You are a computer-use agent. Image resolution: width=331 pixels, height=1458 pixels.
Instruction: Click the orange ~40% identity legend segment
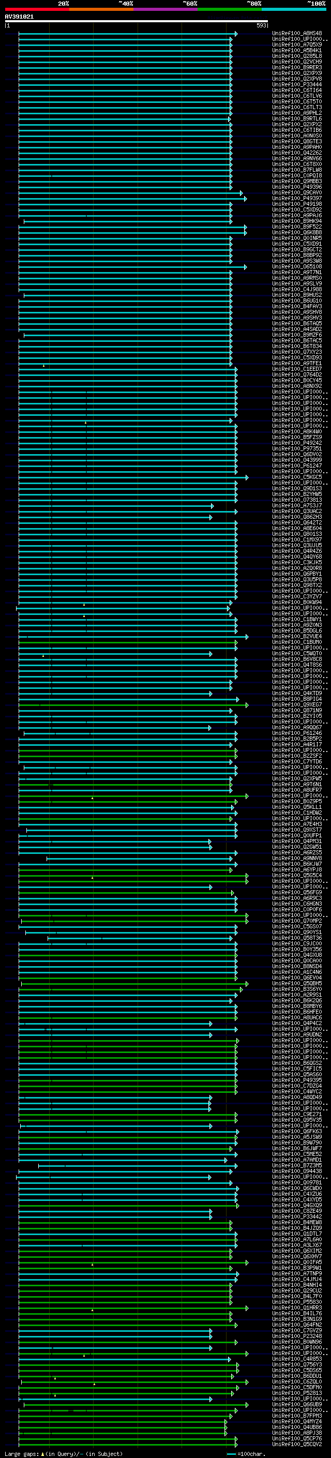pos(101,9)
